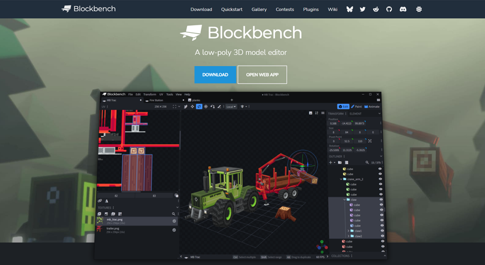This screenshot has width=485, height=265.
Task: Open the Local transform space dropdown
Action: [231, 107]
